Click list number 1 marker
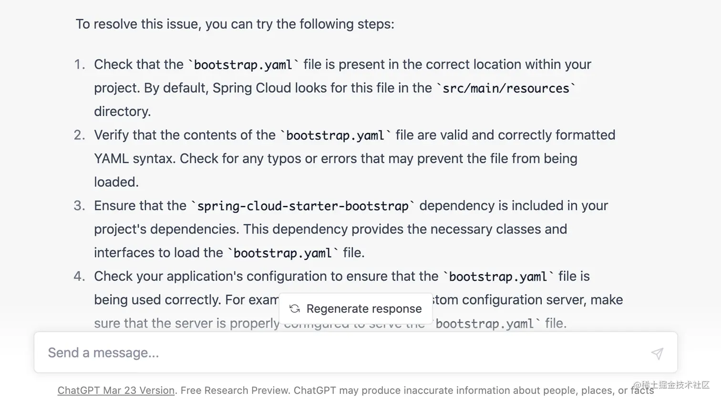Screen dimensions: 721x401 coord(80,64)
